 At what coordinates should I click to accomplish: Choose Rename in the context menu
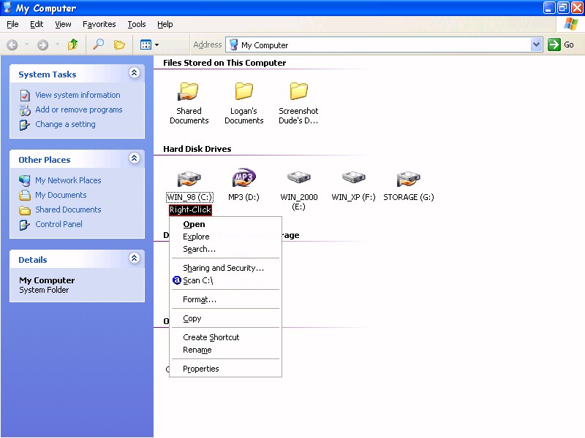pos(225,350)
